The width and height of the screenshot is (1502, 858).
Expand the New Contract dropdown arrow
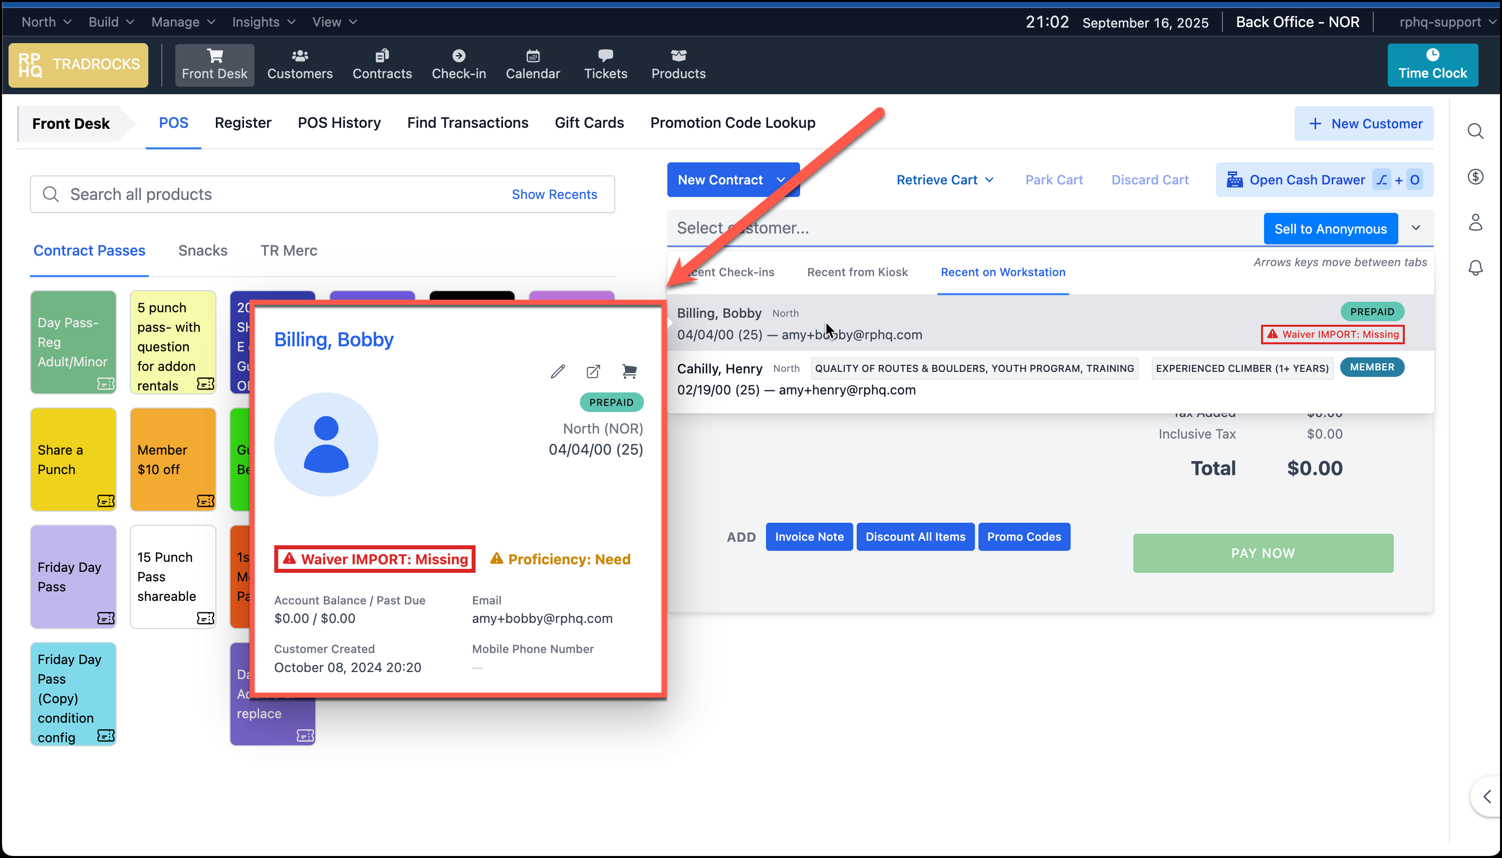pos(781,180)
